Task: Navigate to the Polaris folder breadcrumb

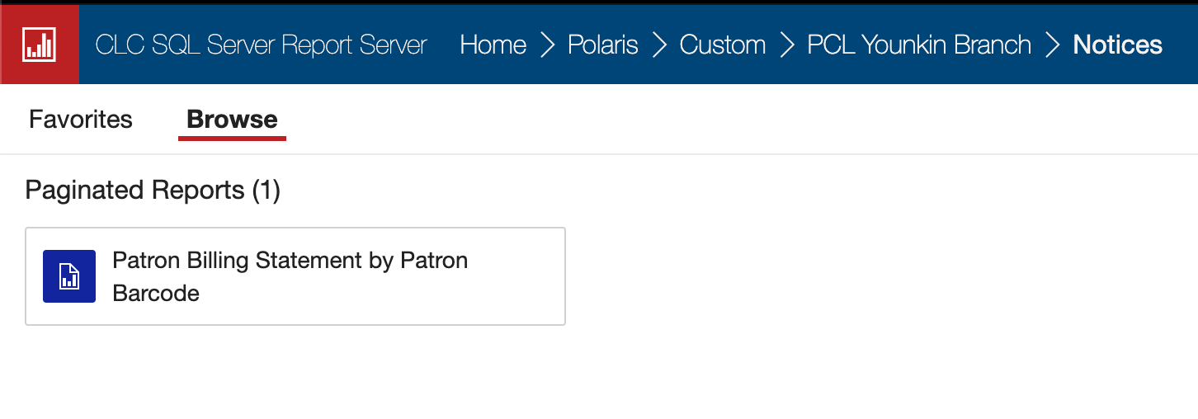Action: coord(603,45)
